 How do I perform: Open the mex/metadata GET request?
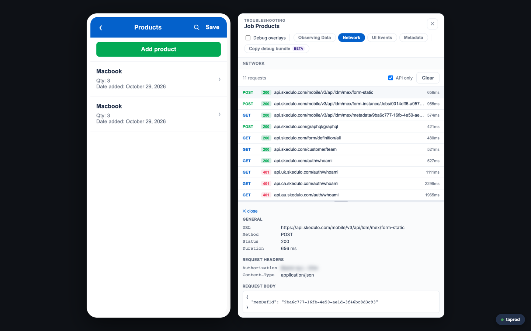(341, 115)
